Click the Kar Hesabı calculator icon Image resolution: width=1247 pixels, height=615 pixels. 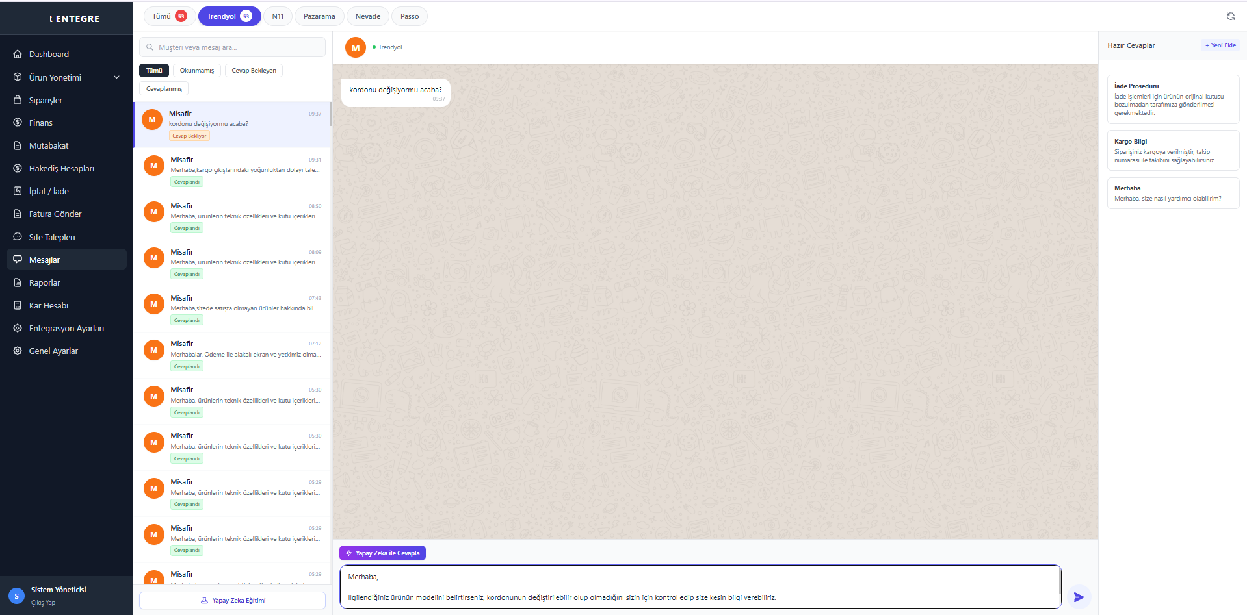click(18, 305)
